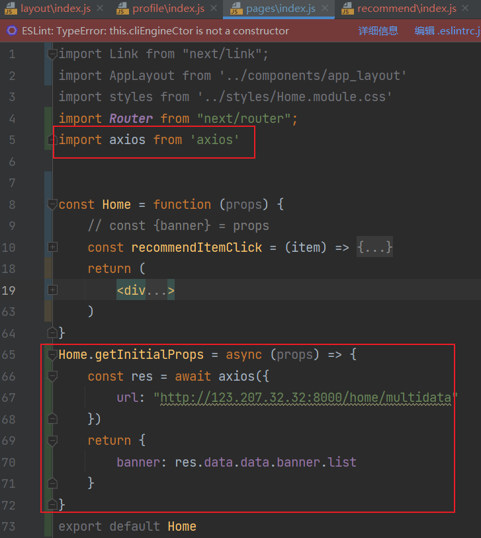Click 'Home' in const declaration on line 8

116,204
